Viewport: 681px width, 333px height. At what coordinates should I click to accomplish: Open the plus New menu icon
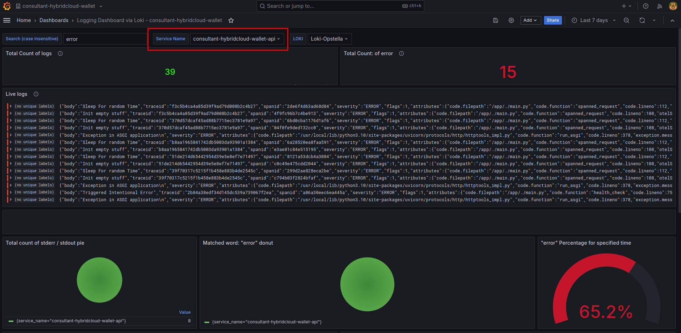pyautogui.click(x=626, y=6)
